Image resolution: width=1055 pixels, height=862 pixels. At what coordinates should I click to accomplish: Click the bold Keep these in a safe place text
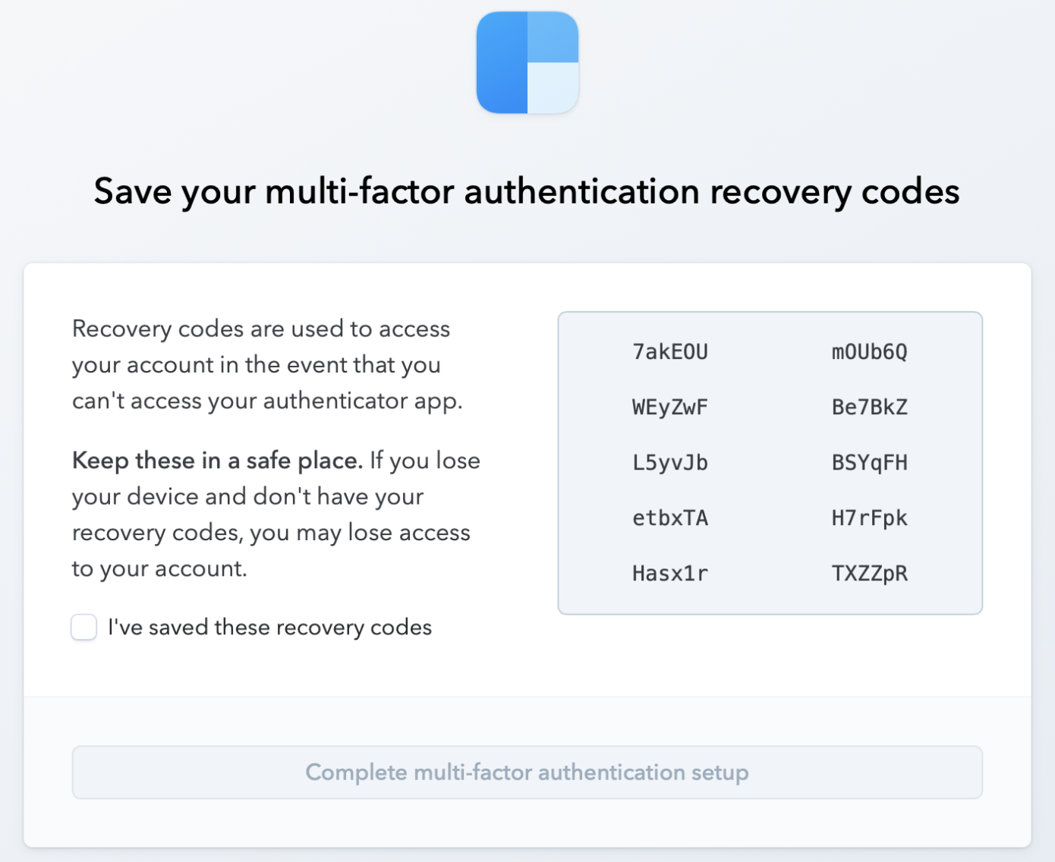pyautogui.click(x=217, y=461)
